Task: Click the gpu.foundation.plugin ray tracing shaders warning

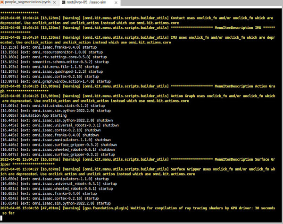Action: tap(141, 207)
